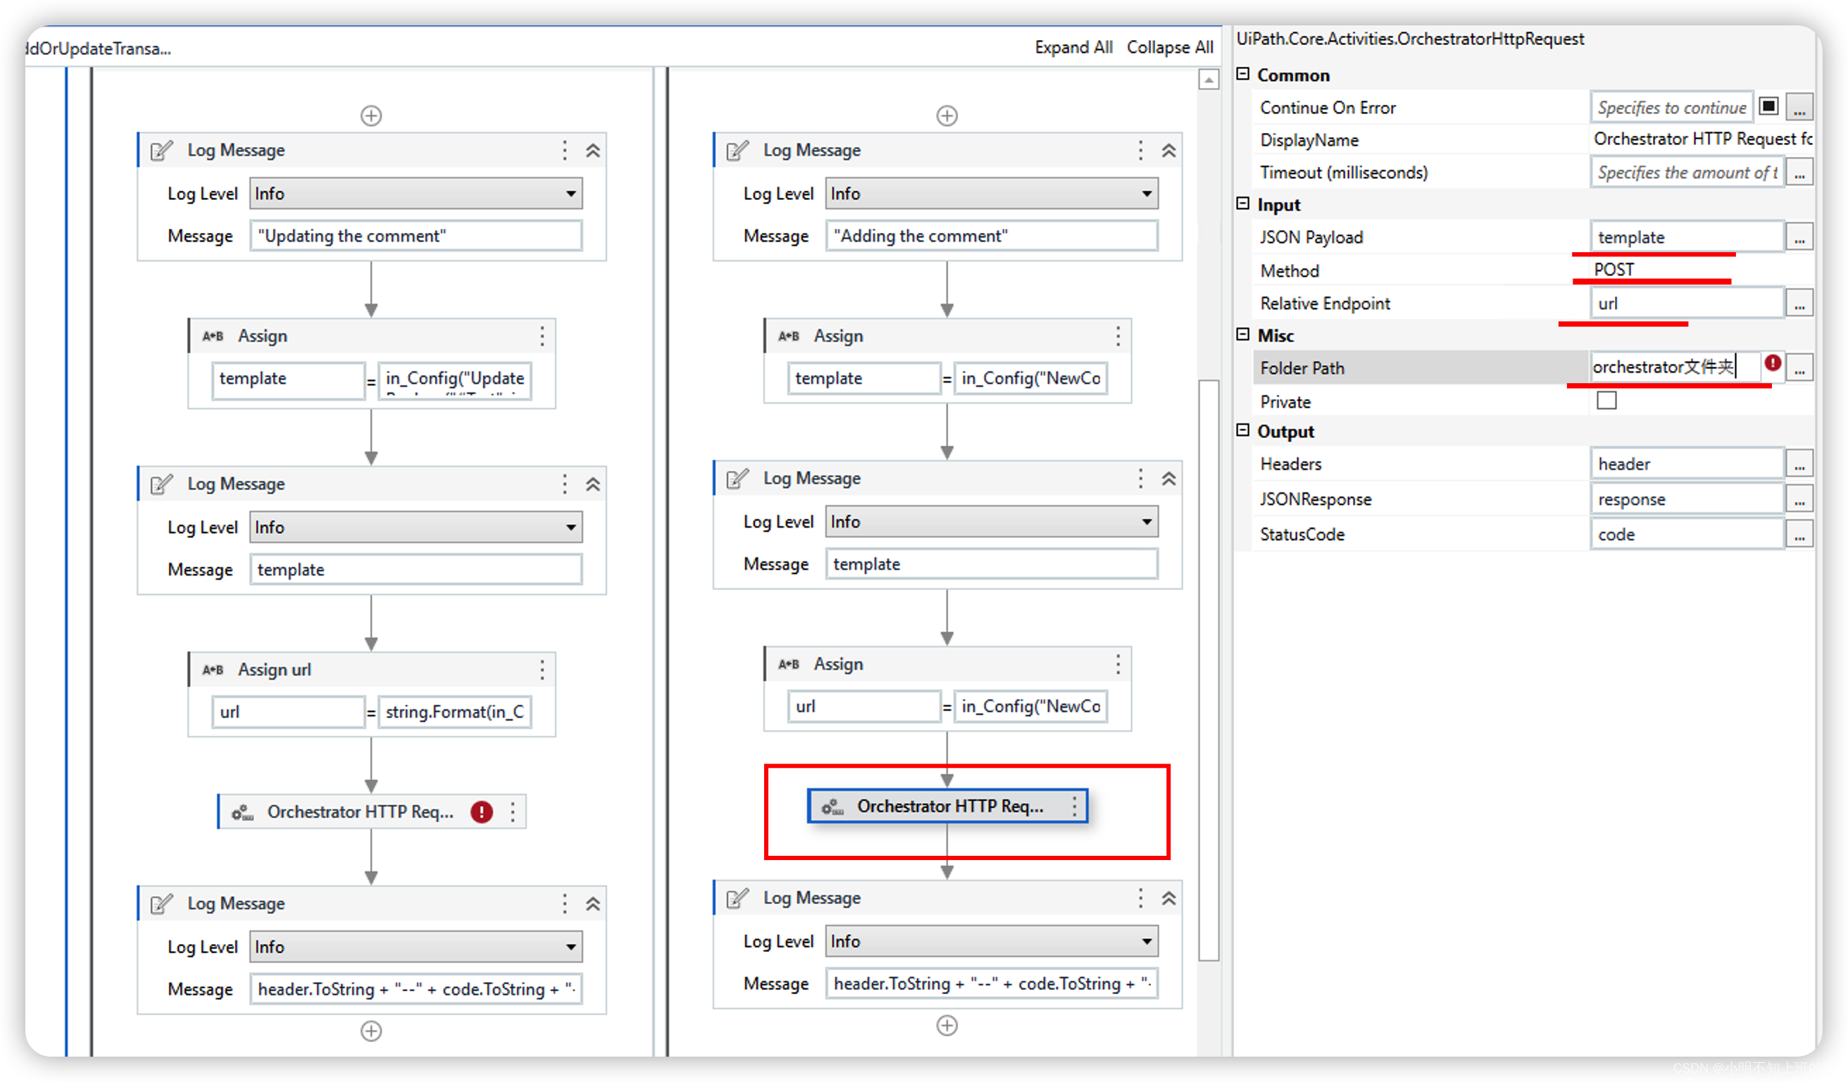The width and height of the screenshot is (1848, 1082).
Task: Collapse the Common section in the properties panel
Action: [1242, 75]
